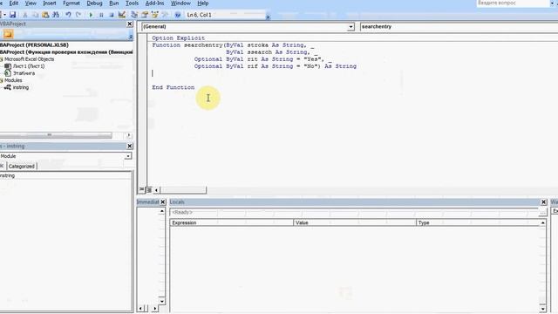Image resolution: width=558 pixels, height=314 pixels.
Task: Open the (General) object dropdown
Action: coord(350,27)
